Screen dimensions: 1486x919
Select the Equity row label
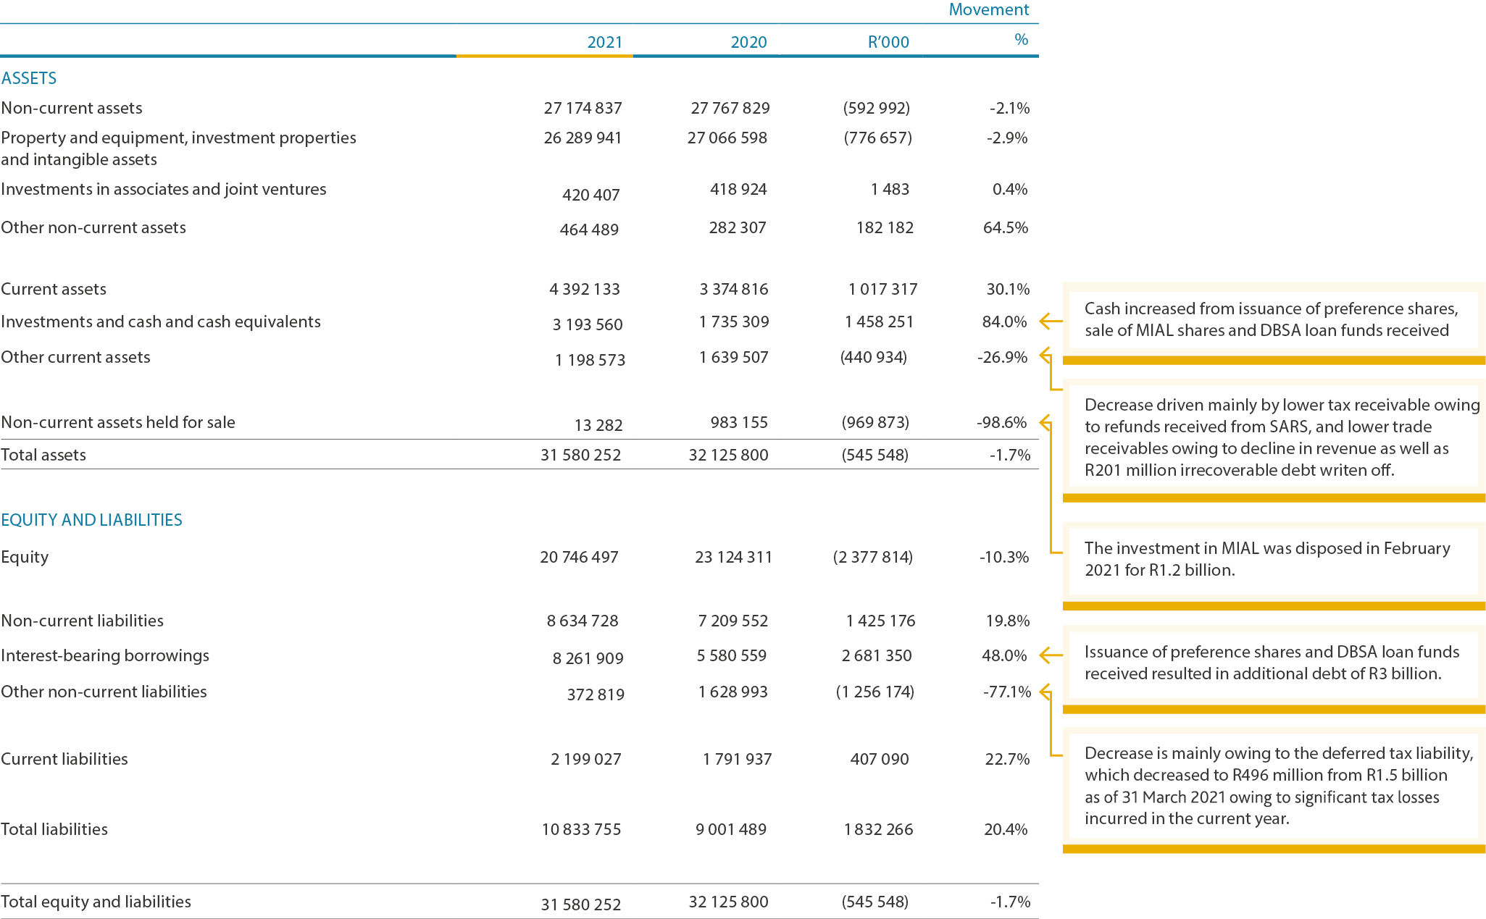[x=25, y=557]
